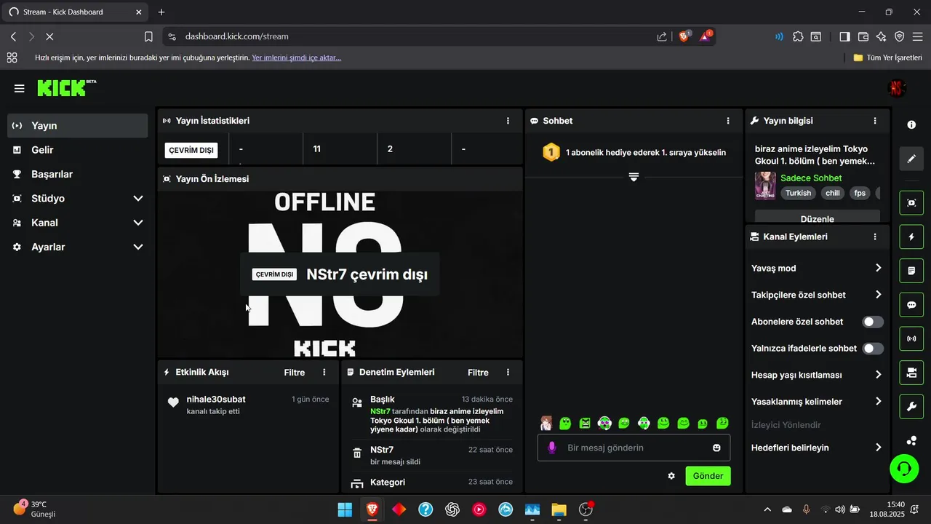This screenshot has width=931, height=524.
Task: Open Windows Start button on taskbar
Action: (x=345, y=509)
